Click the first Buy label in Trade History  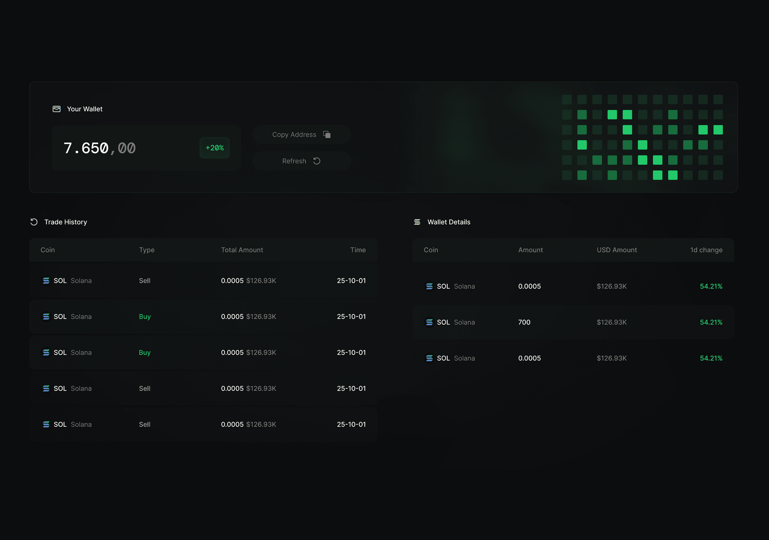145,316
